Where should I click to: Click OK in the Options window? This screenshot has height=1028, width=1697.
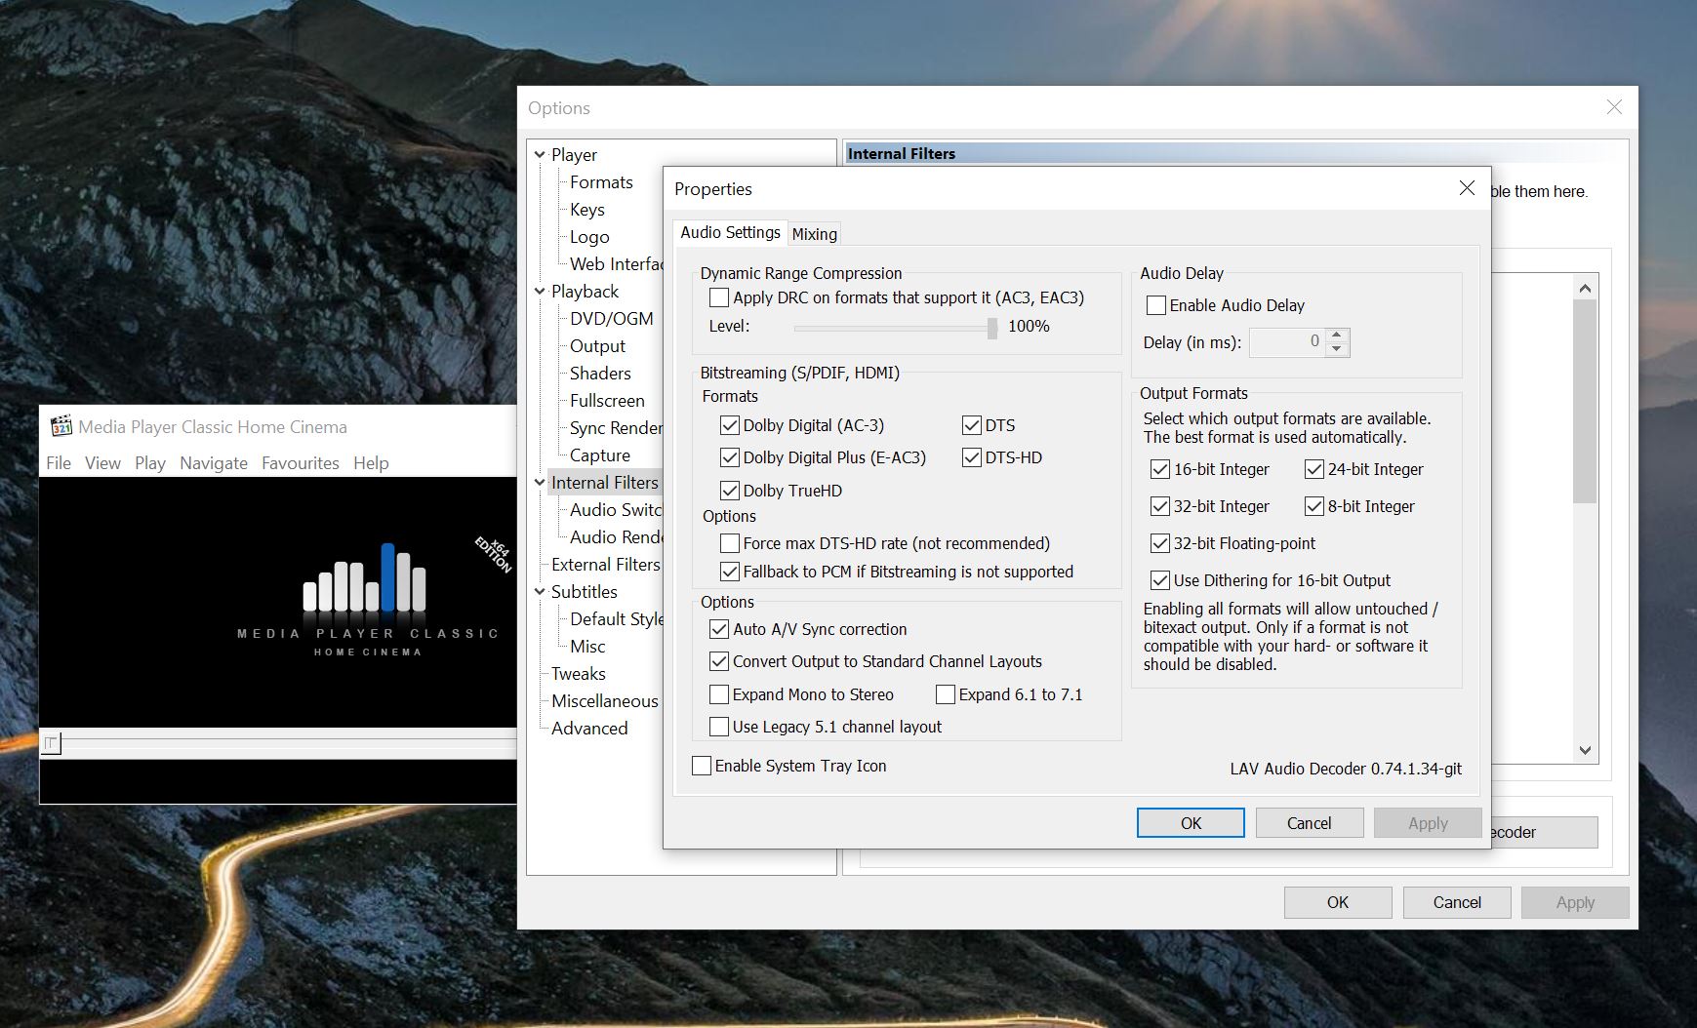coord(1338,902)
